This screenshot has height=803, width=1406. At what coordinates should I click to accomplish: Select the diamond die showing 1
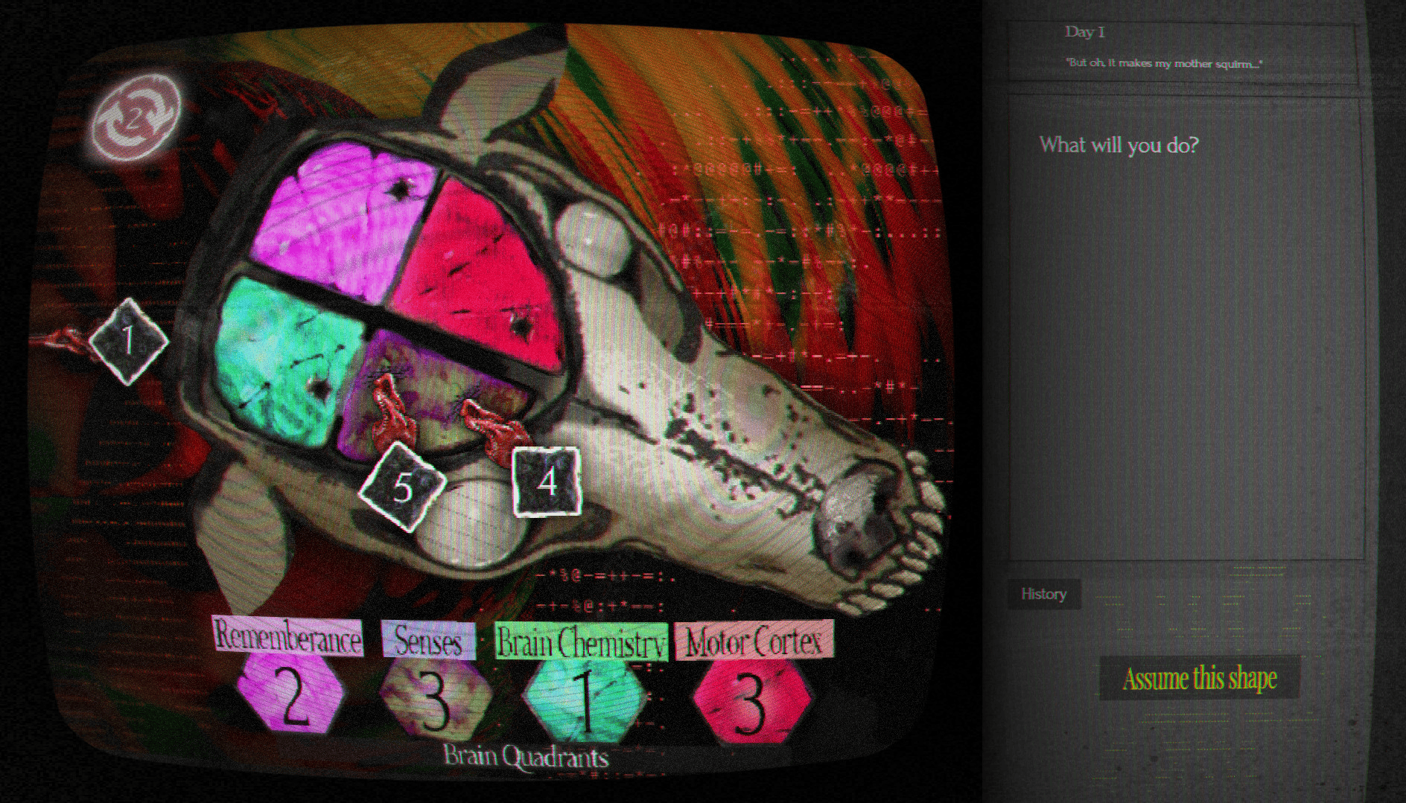point(128,341)
